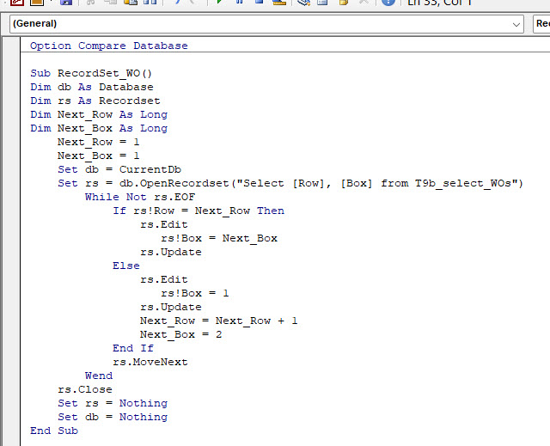Screen dimensions: 550x446
Task: Click on the Sub RecordSet_WO() declaration line
Action: tap(91, 73)
